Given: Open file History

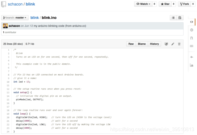Looking at the screenshot, I should click(154, 44).
